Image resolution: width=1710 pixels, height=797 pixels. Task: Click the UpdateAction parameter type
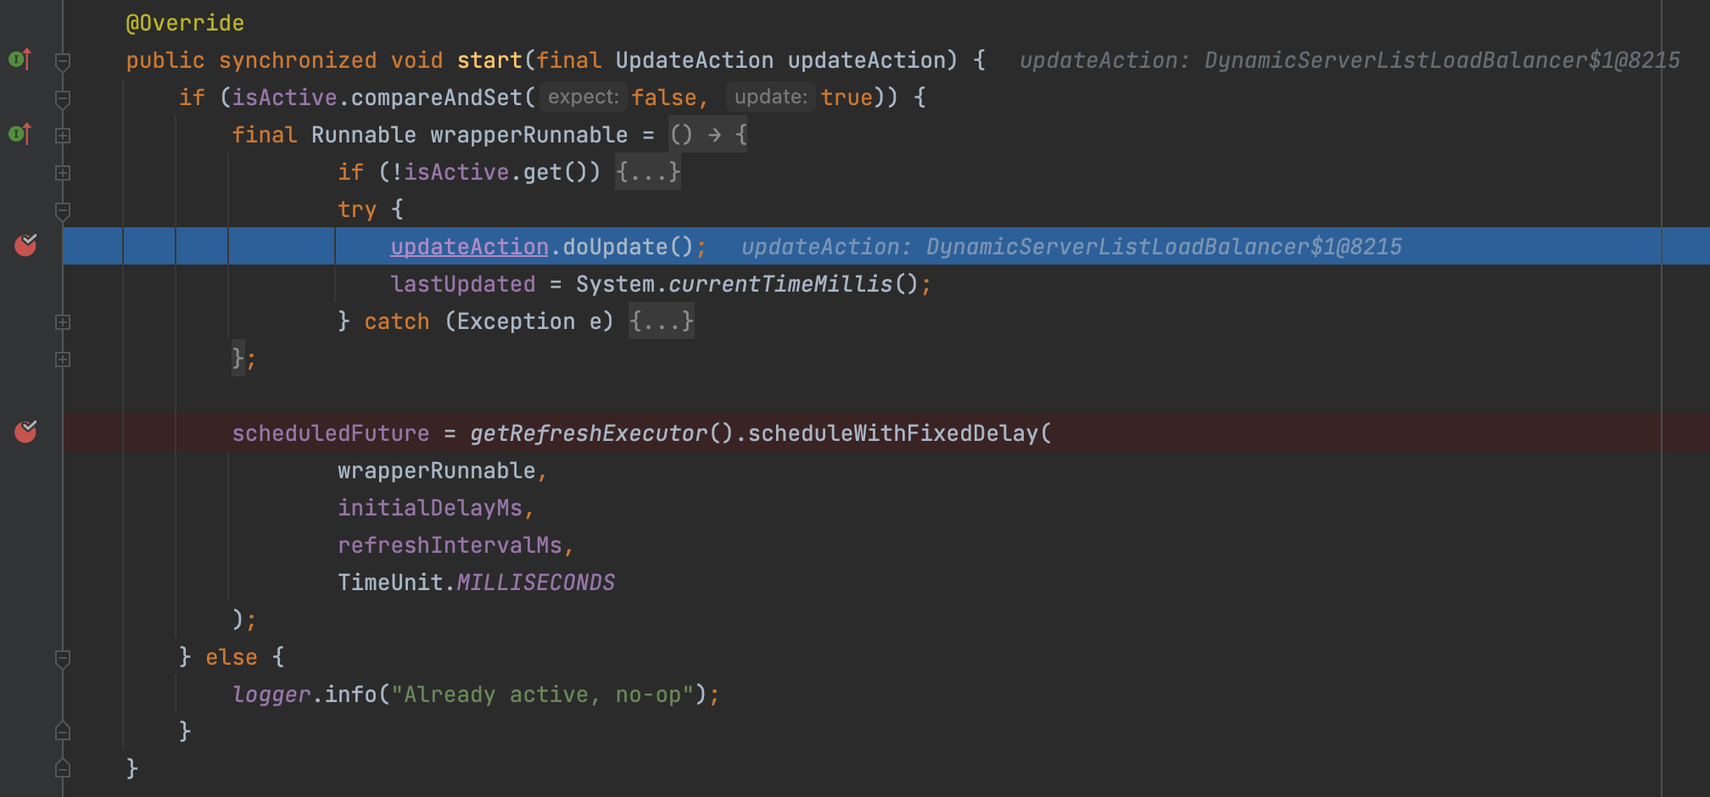(695, 60)
